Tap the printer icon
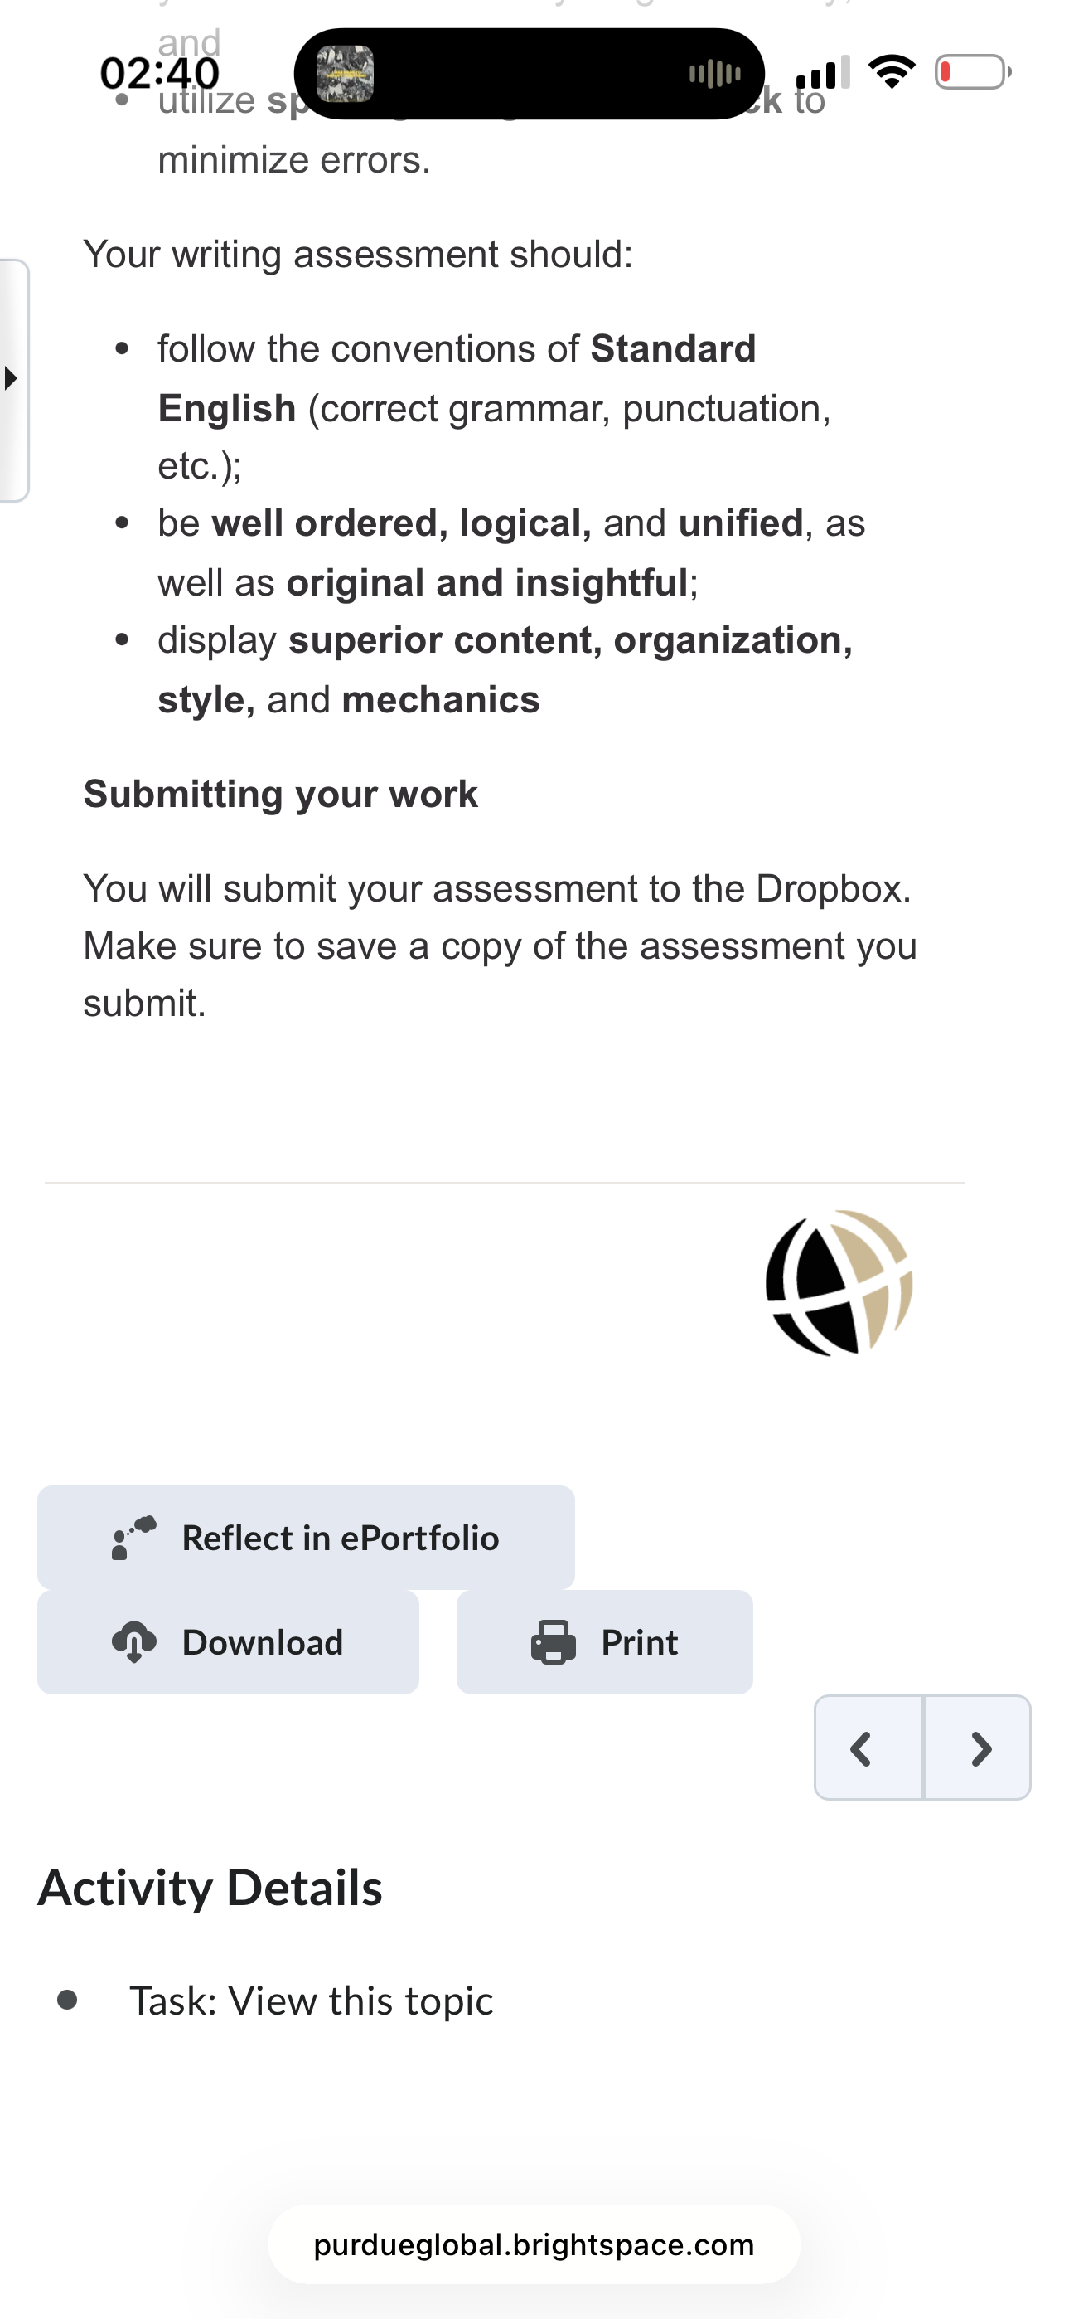1069x2319 pixels. pyautogui.click(x=554, y=1642)
